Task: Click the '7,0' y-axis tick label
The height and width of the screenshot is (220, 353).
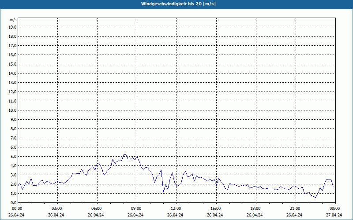Action: (13, 138)
